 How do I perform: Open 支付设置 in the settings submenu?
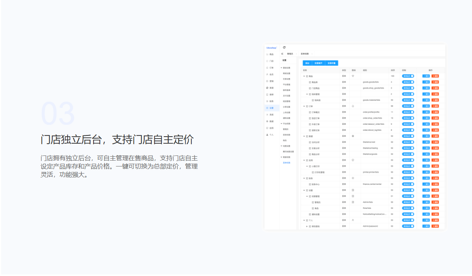coord(287,95)
